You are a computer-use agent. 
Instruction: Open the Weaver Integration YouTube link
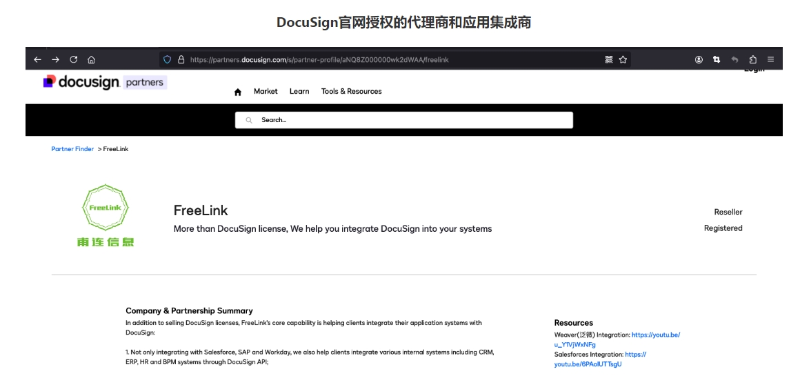[655, 335]
